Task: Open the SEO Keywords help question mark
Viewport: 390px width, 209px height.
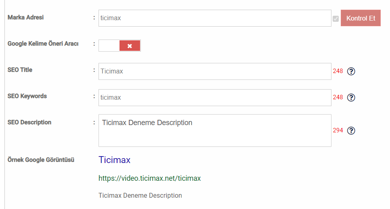Action: tap(351, 98)
